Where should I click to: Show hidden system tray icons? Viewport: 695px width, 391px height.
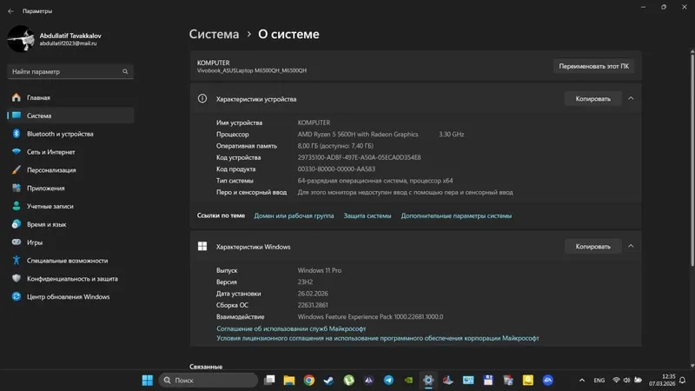click(x=581, y=380)
